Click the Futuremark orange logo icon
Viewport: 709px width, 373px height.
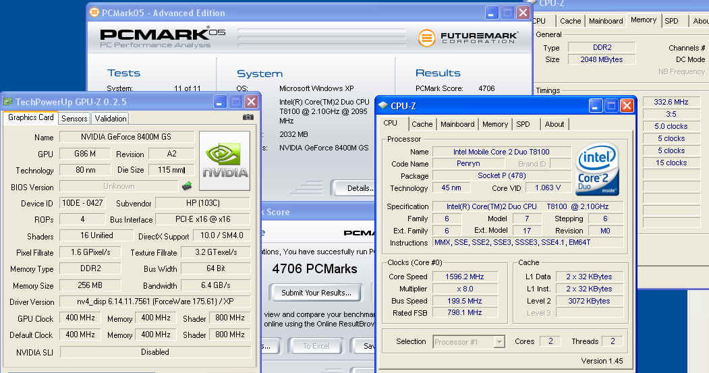tap(426, 38)
